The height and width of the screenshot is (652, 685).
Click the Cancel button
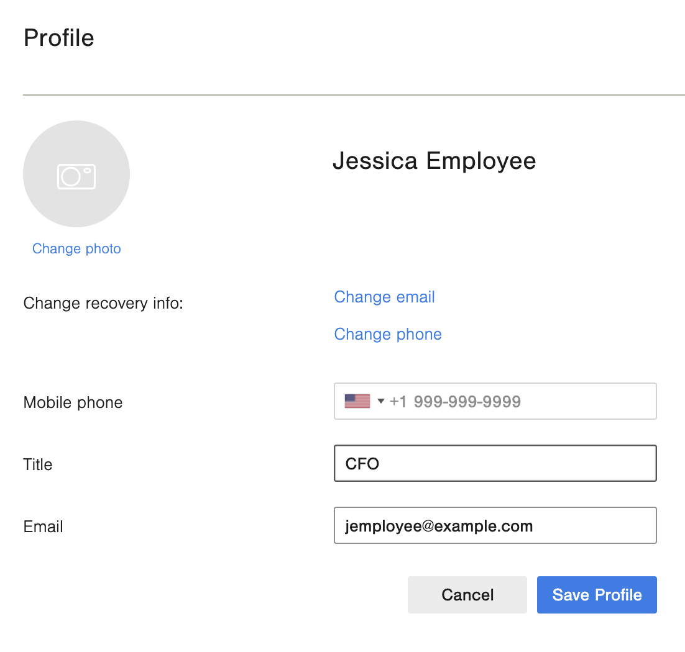(x=467, y=594)
